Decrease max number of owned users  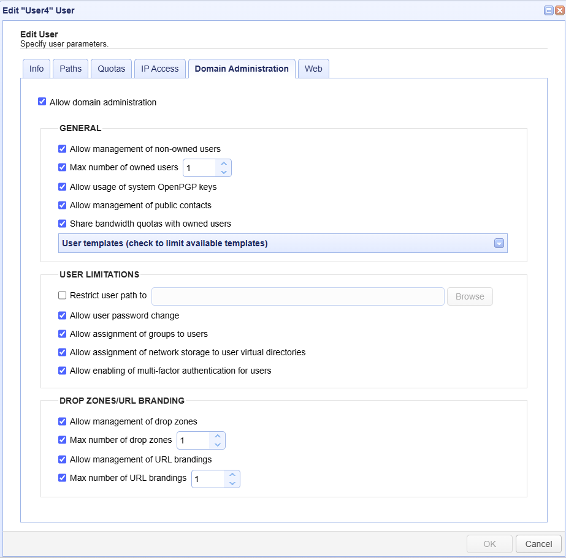pyautogui.click(x=224, y=172)
